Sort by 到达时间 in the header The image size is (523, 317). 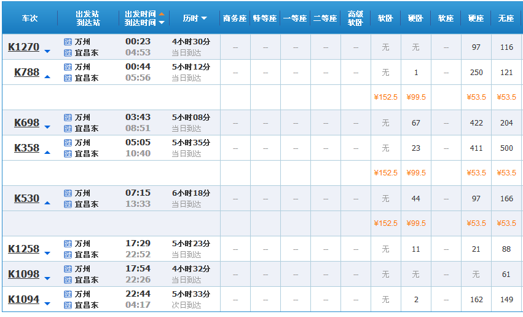pyautogui.click(x=144, y=23)
